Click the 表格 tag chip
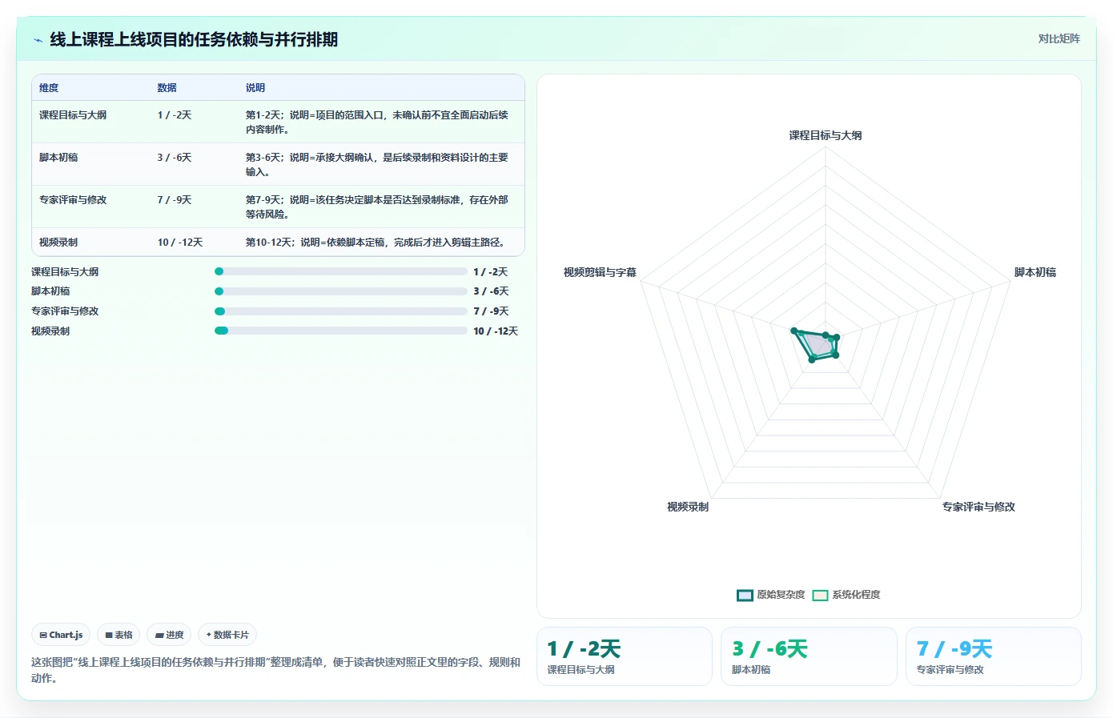1113x718 pixels. (x=119, y=635)
